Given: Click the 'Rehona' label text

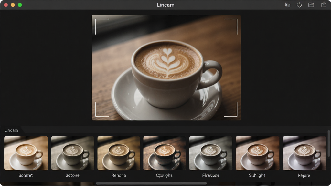Looking at the screenshot, I should click(x=119, y=175).
